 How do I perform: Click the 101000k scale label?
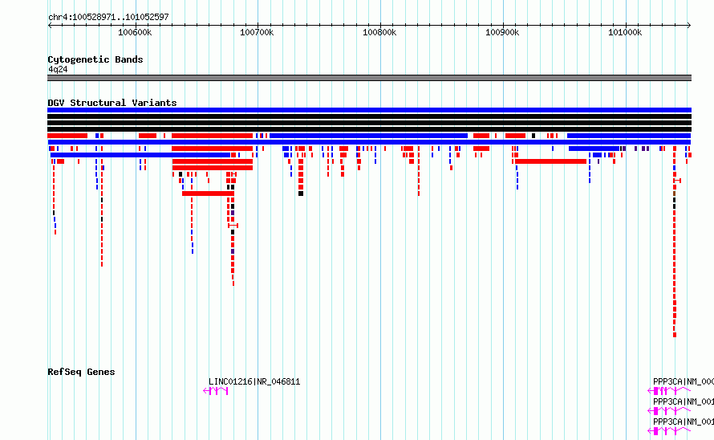coord(625,32)
